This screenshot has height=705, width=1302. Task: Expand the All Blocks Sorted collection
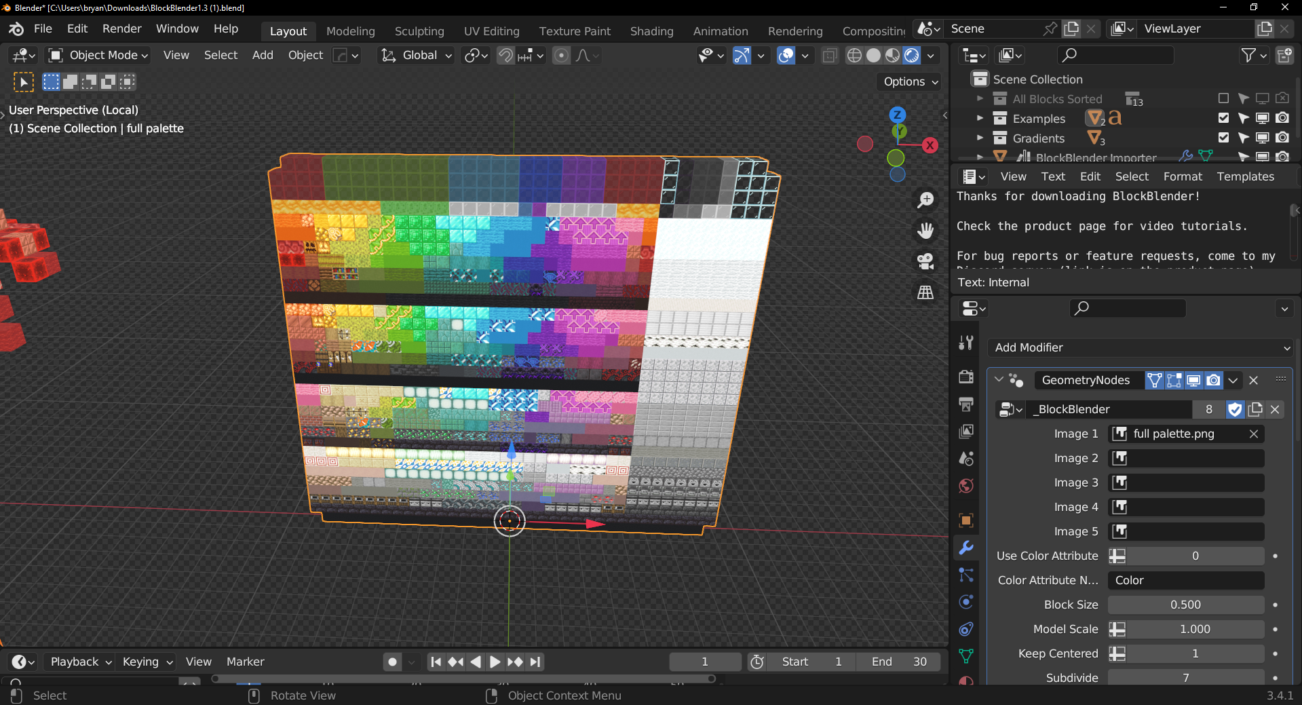(980, 98)
